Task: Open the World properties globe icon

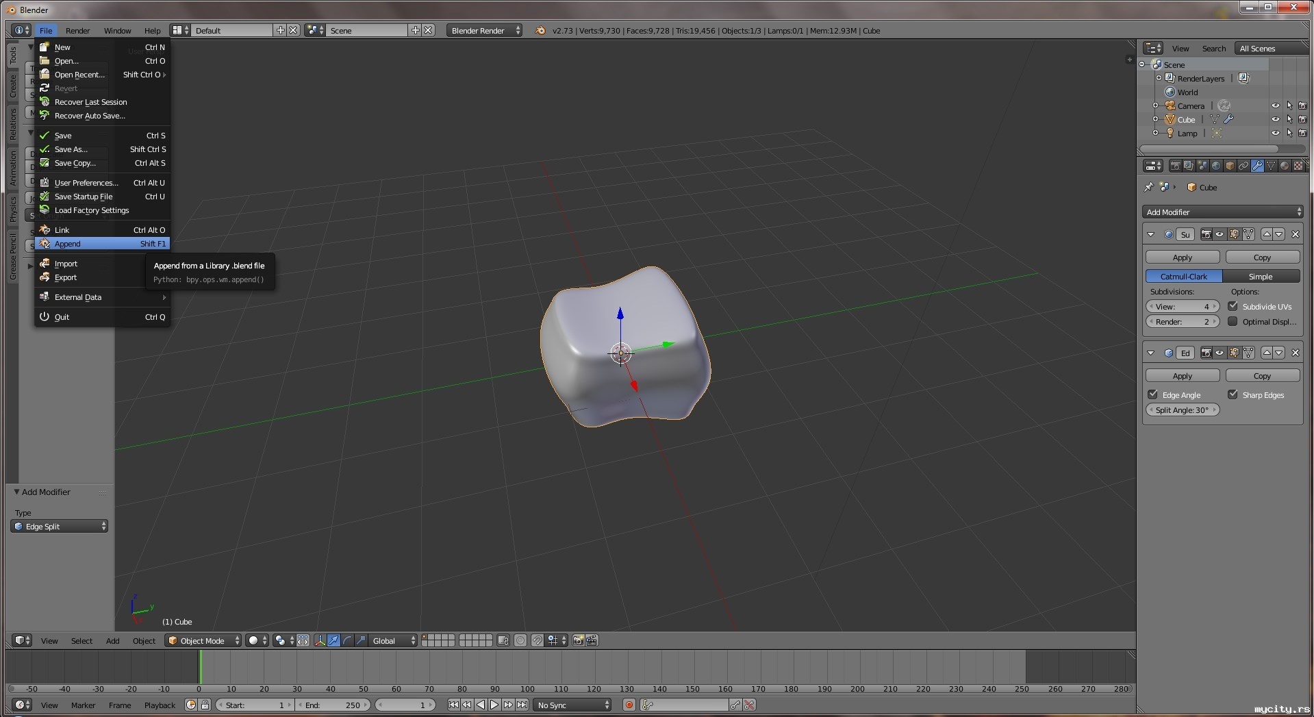Action: click(x=1216, y=166)
